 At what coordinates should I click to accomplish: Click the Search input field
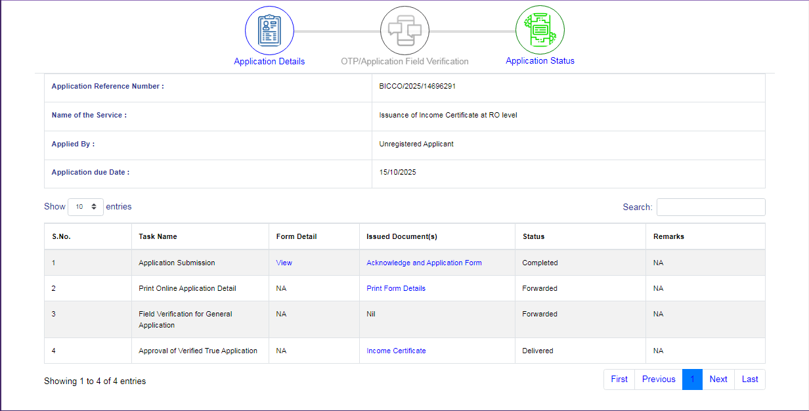tap(711, 207)
